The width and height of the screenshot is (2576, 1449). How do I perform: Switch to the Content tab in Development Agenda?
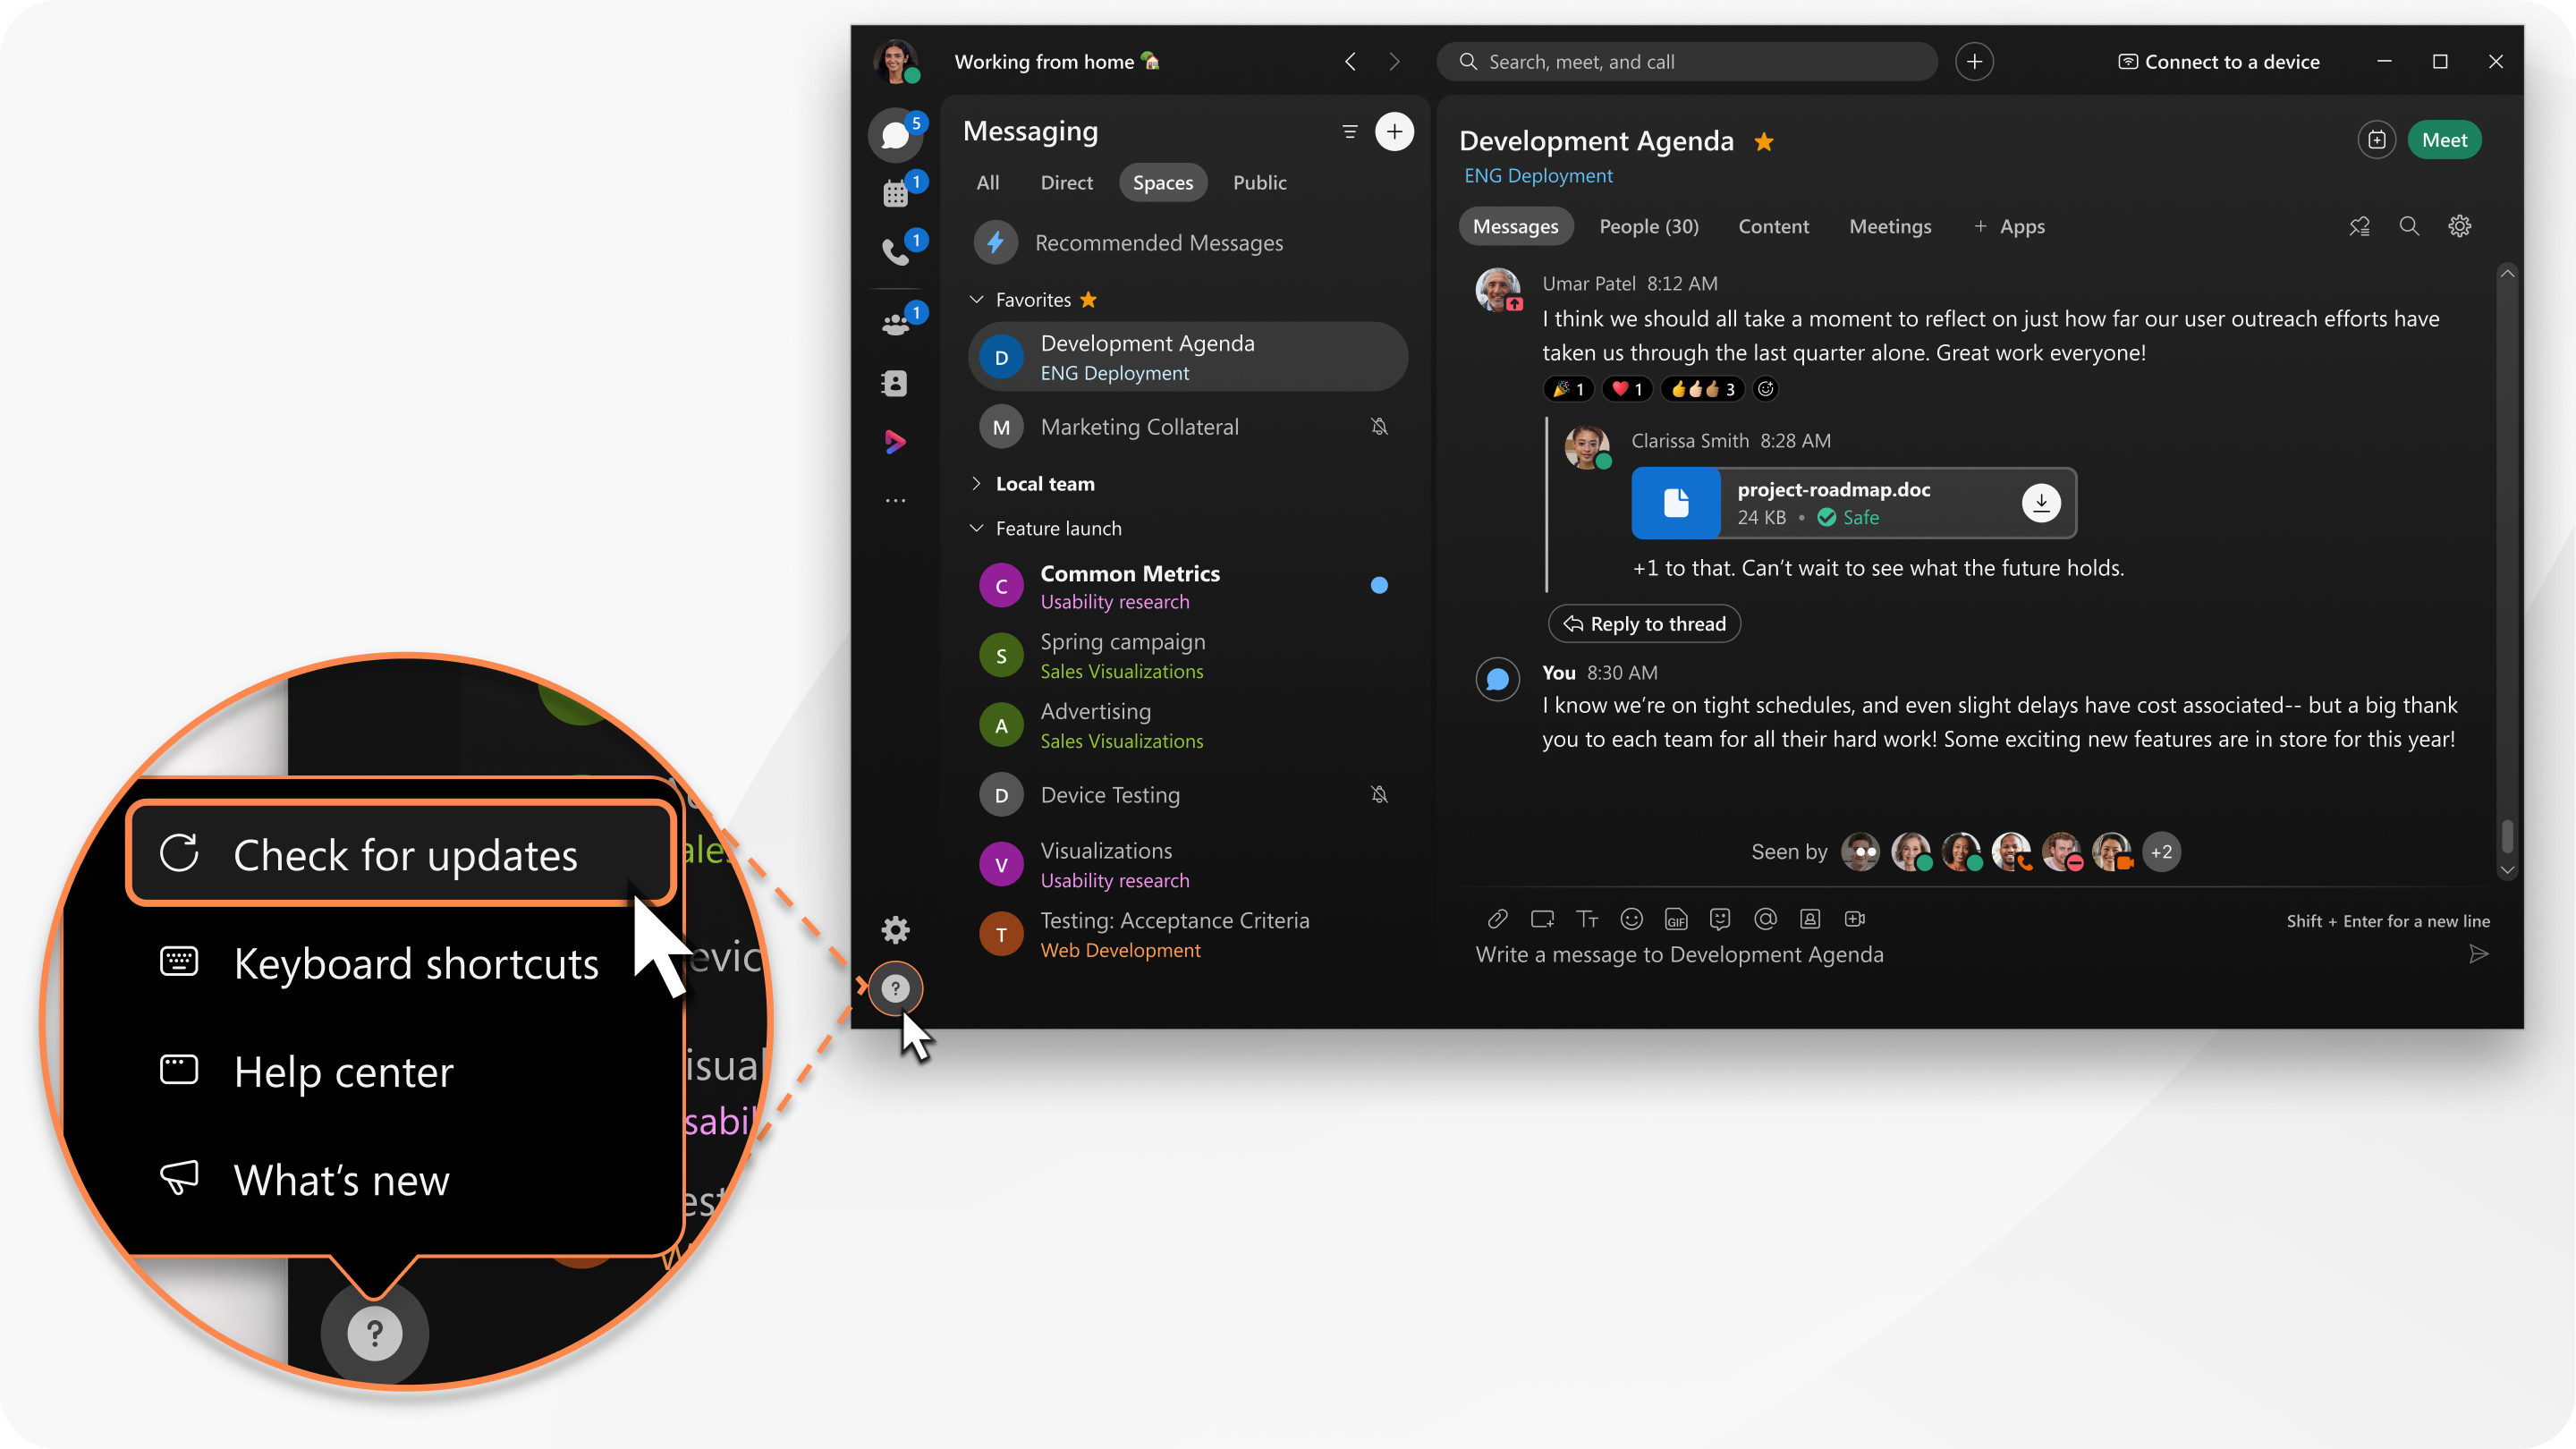click(1773, 226)
